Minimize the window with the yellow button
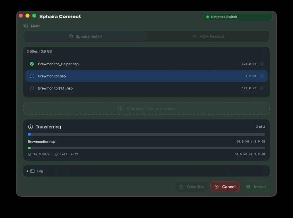 [x=28, y=16]
